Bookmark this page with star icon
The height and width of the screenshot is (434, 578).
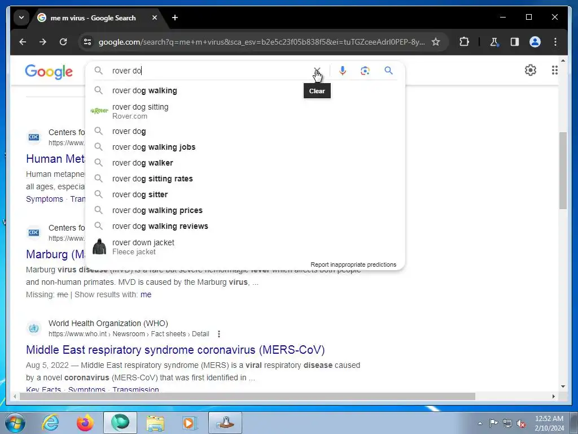pyautogui.click(x=436, y=42)
